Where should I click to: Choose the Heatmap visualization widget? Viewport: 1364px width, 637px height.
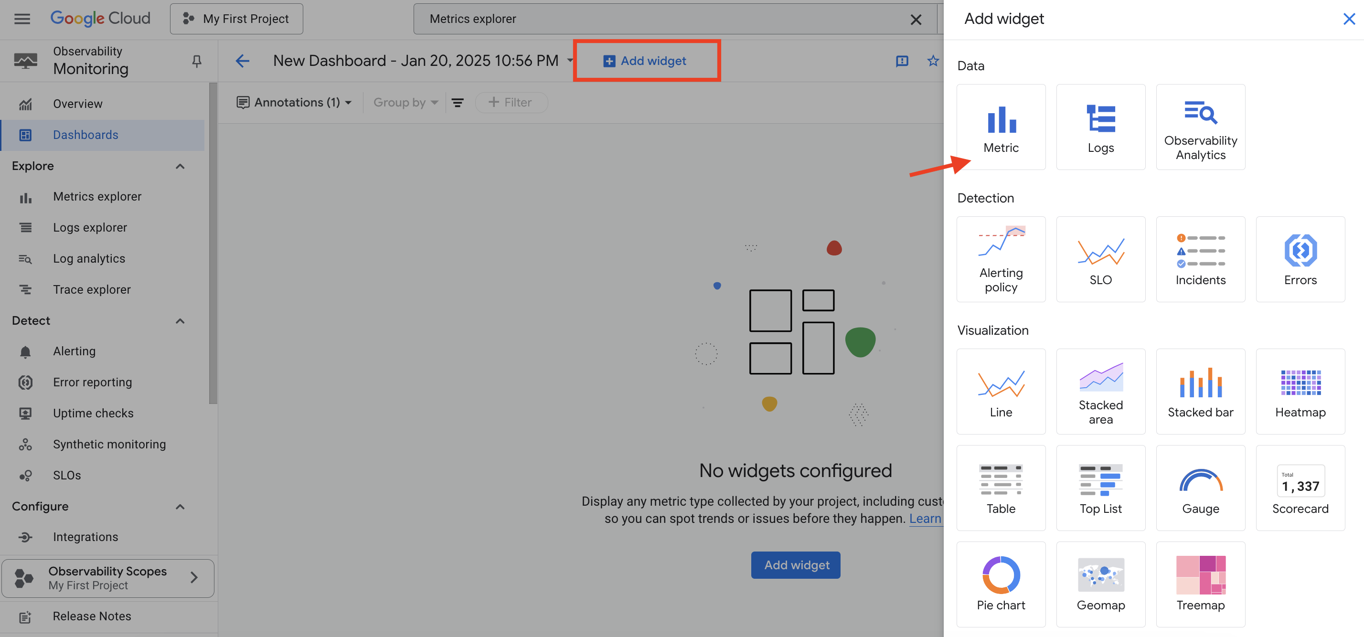1300,391
